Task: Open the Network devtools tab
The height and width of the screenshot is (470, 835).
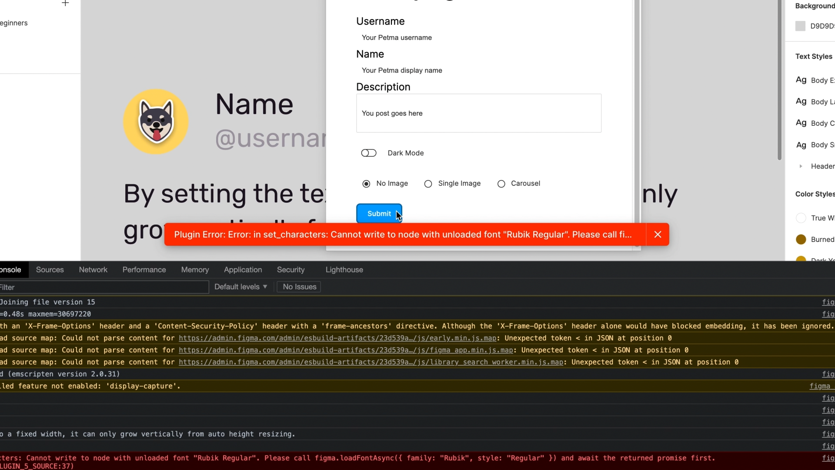Action: [x=93, y=270]
